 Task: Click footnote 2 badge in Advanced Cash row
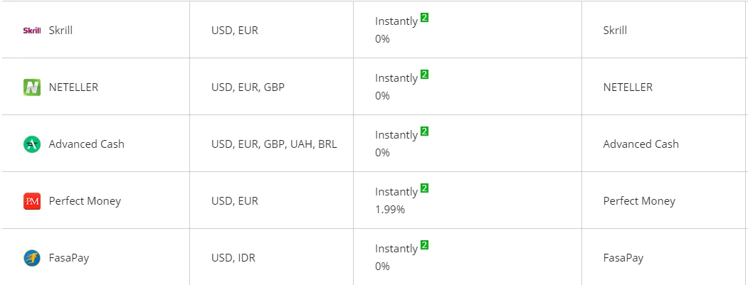click(x=425, y=131)
